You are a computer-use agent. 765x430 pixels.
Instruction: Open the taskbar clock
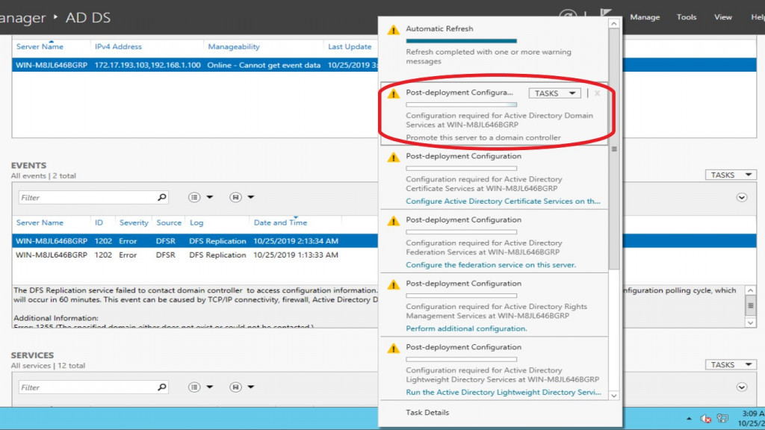[752, 419]
